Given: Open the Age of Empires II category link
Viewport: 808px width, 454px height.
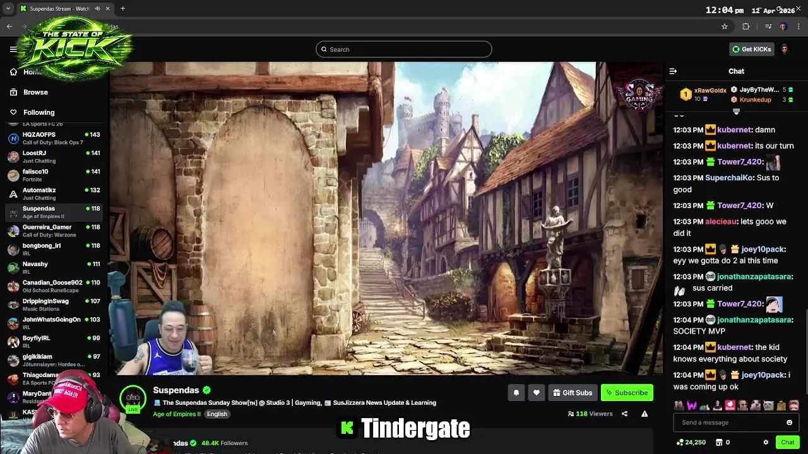Looking at the screenshot, I should [177, 414].
